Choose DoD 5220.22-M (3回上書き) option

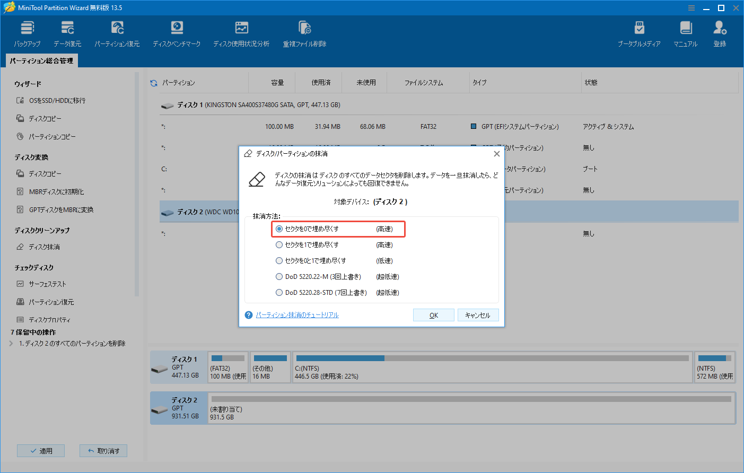point(279,276)
